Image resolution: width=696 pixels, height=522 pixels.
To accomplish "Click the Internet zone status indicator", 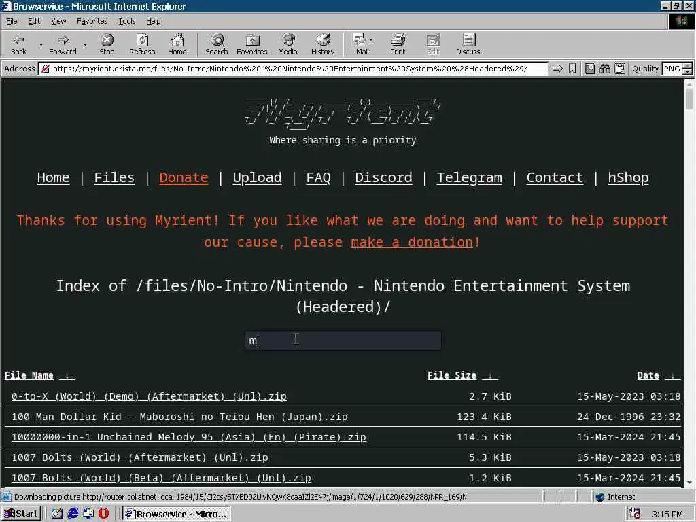I will click(615, 497).
